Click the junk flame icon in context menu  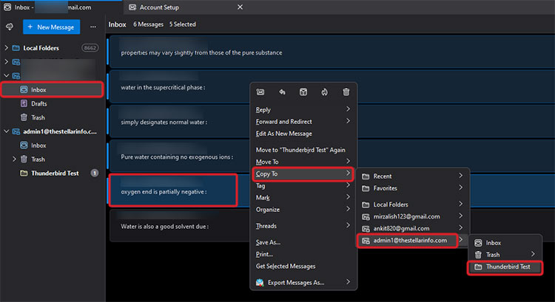tap(325, 92)
